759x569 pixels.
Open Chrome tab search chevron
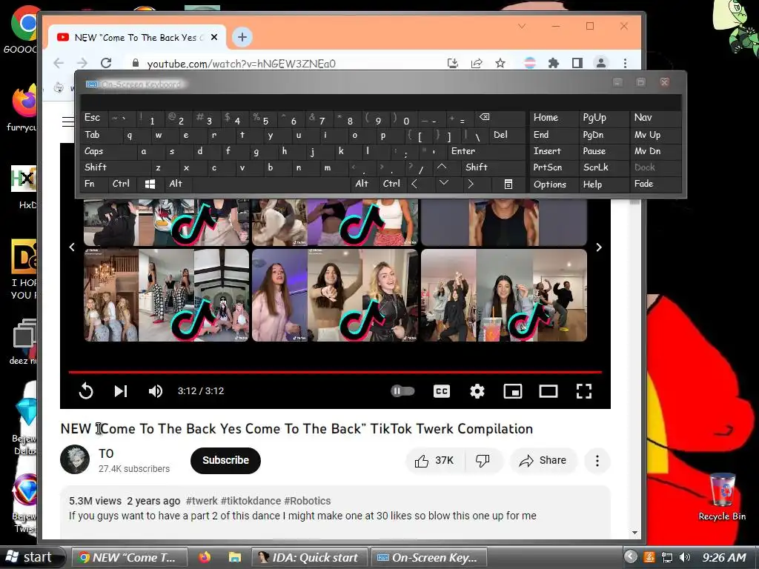click(522, 26)
